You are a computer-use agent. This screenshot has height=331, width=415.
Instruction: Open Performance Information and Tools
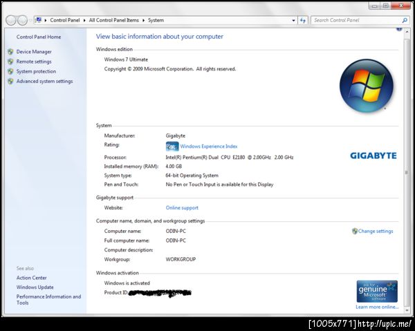coord(48,299)
